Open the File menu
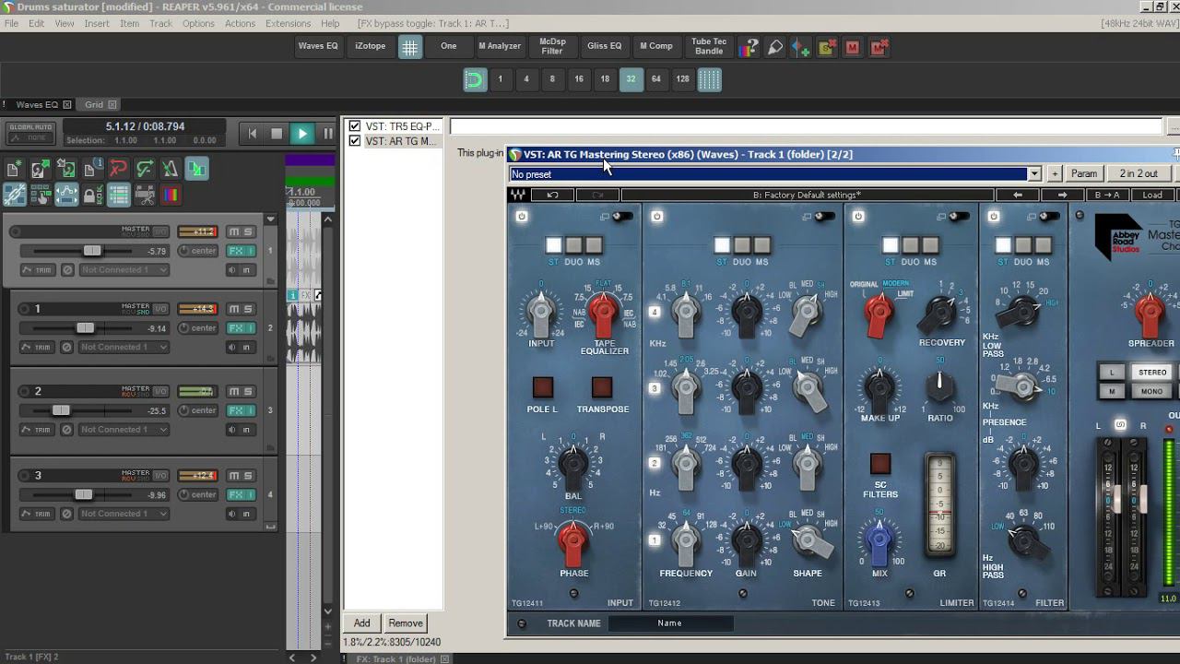This screenshot has height=664, width=1180. click(x=11, y=23)
